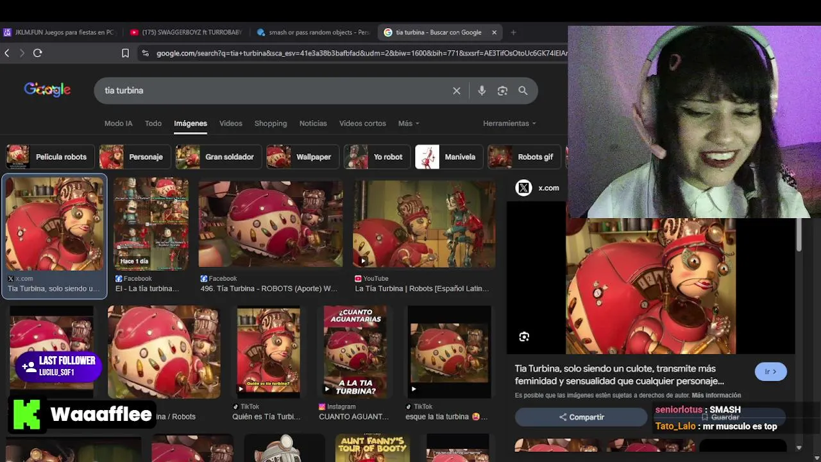This screenshot has width=821, height=462.
Task: Close the tia turbina Google tab
Action: point(495,32)
